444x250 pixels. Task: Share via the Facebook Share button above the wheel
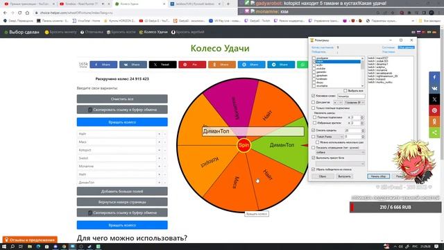click(x=103, y=65)
